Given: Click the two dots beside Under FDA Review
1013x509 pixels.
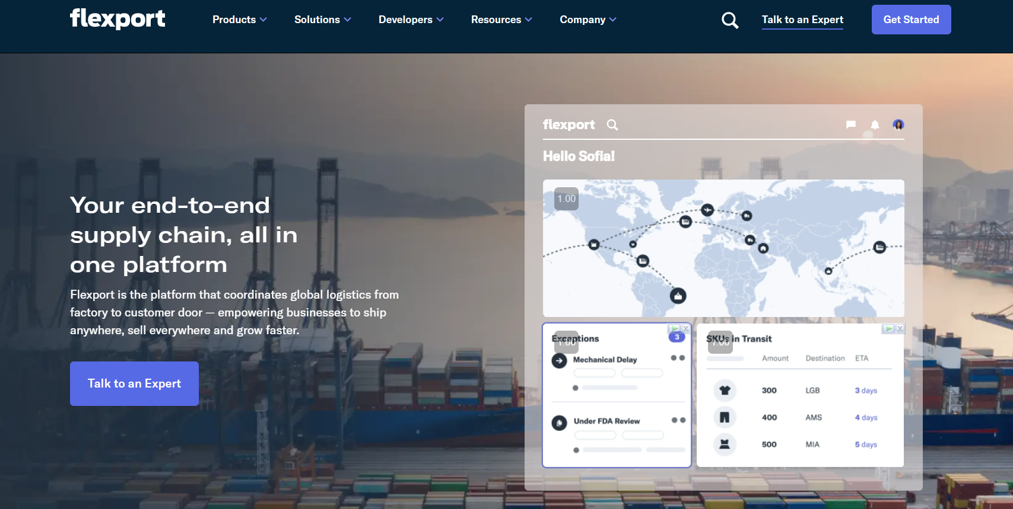Looking at the screenshot, I should (x=678, y=420).
